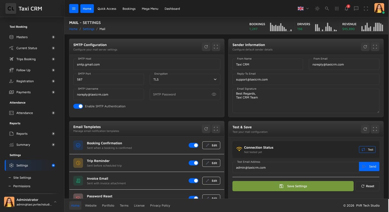Maximize the Test & Save card
This screenshot has height=212, width=389.
pos(375,129)
